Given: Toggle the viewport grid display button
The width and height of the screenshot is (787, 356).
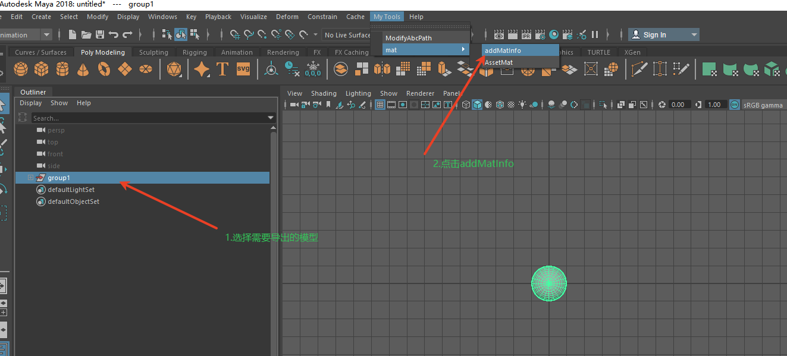Looking at the screenshot, I should pyautogui.click(x=380, y=105).
